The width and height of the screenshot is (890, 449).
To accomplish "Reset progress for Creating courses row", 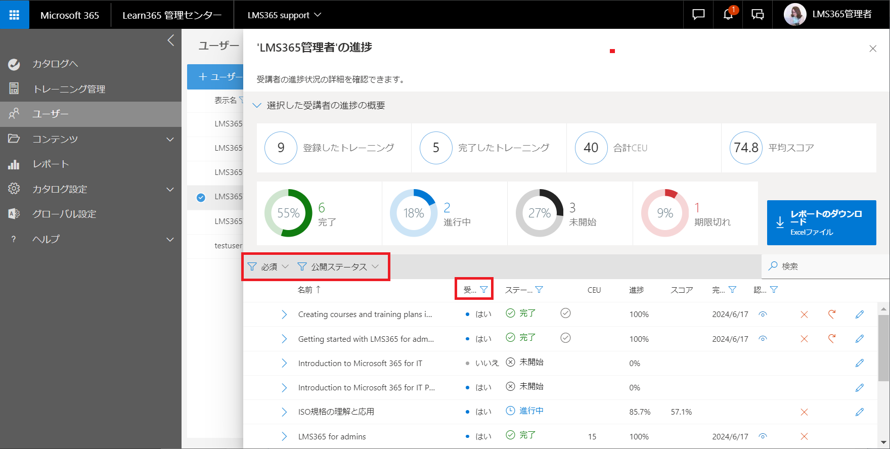I will click(832, 314).
